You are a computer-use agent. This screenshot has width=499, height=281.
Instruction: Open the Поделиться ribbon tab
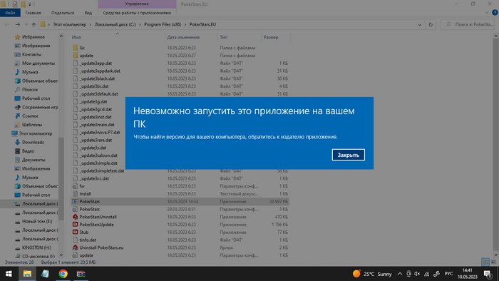coord(63,13)
